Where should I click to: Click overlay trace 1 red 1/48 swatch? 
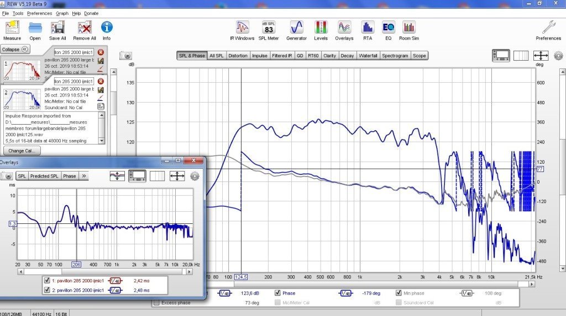pyautogui.click(x=115, y=281)
